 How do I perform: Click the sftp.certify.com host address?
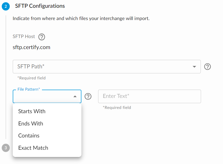(31, 47)
